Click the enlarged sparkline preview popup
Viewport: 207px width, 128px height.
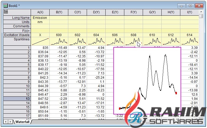click(147, 80)
